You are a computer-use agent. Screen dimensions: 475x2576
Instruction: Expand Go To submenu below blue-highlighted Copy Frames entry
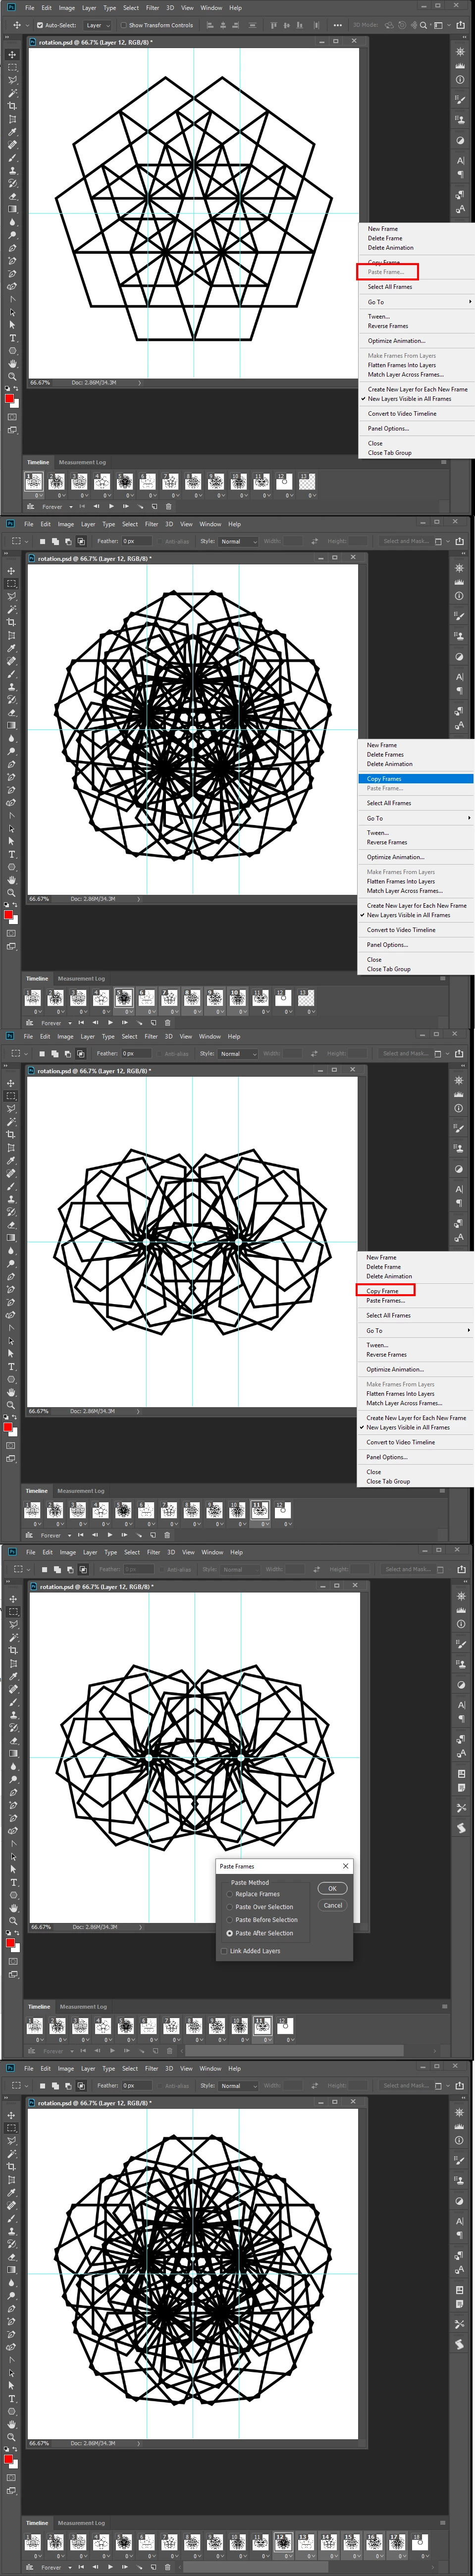pos(416,818)
